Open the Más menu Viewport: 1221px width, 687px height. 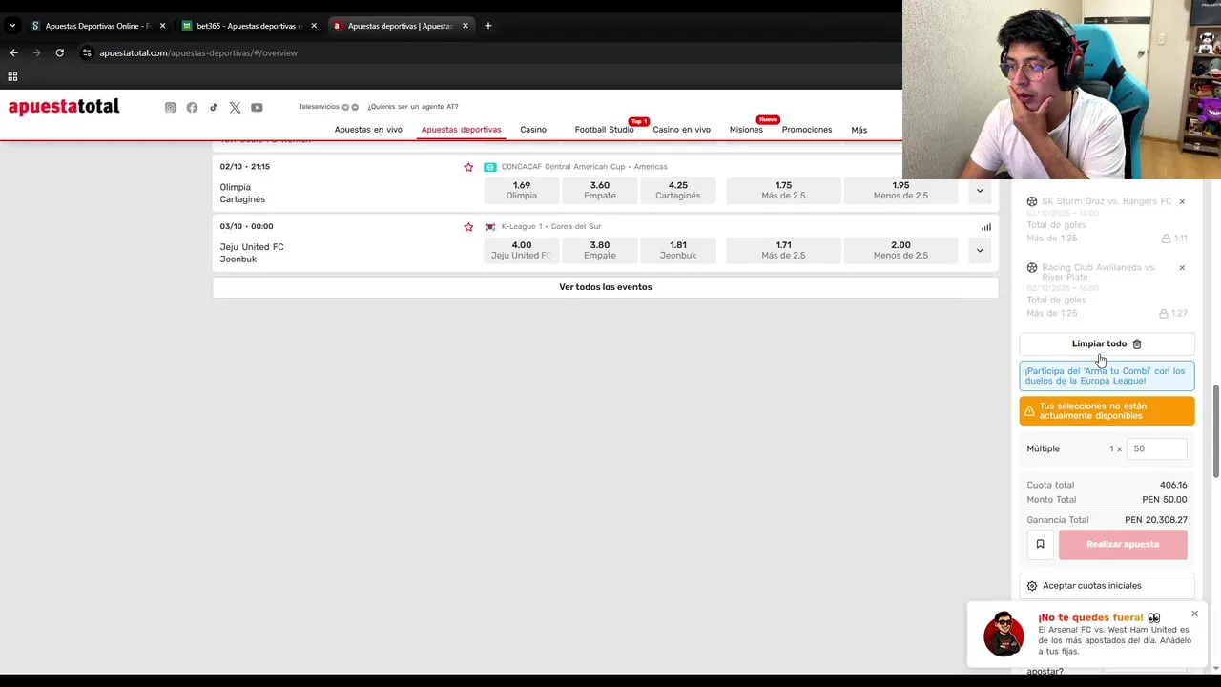[x=859, y=130]
